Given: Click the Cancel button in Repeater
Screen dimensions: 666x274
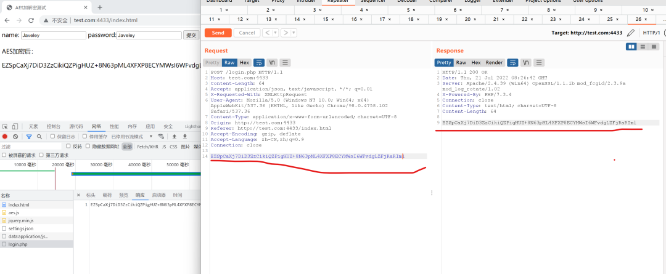Looking at the screenshot, I should (x=247, y=33).
